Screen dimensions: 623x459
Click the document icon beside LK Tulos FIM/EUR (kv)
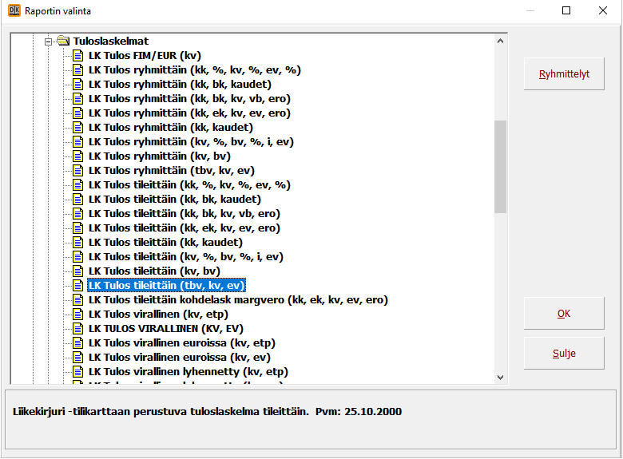(x=77, y=55)
